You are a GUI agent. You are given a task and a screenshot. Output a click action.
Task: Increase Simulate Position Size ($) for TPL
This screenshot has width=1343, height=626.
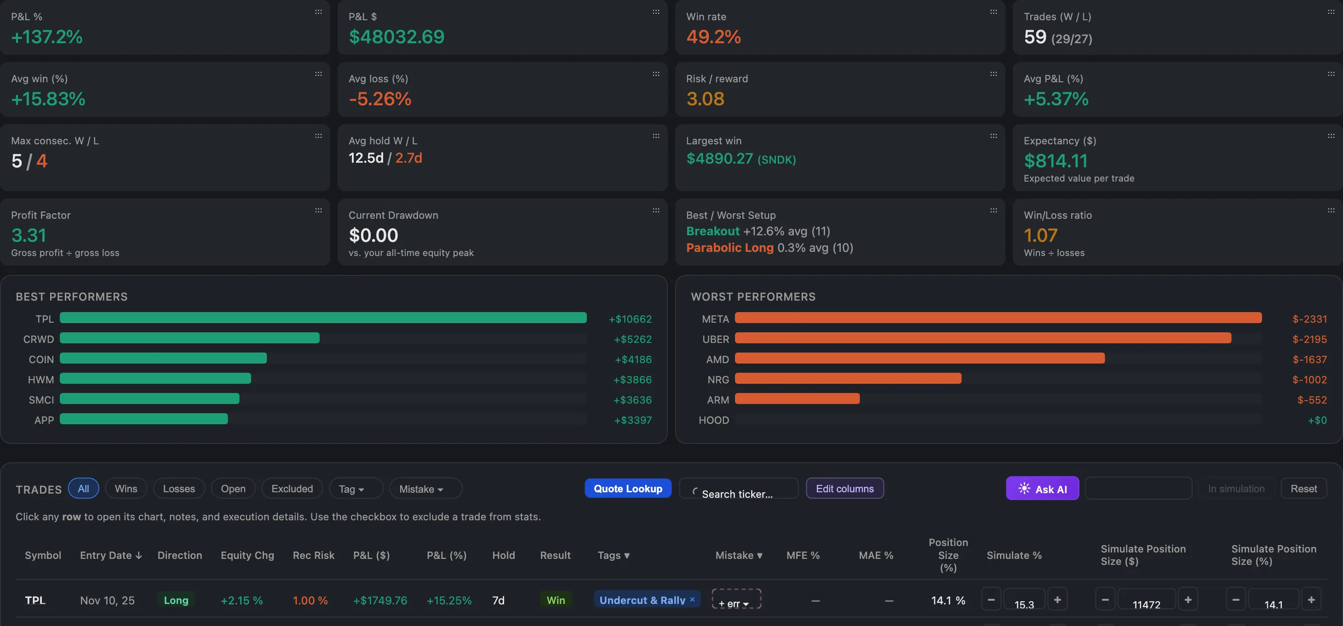[1188, 600]
